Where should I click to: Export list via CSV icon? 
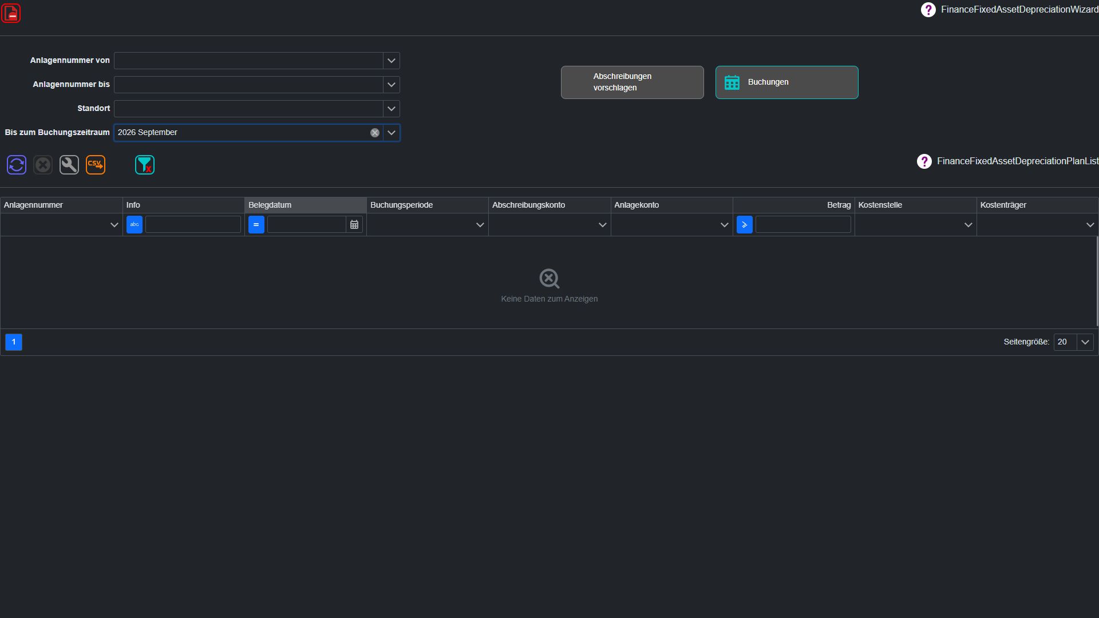pos(96,165)
